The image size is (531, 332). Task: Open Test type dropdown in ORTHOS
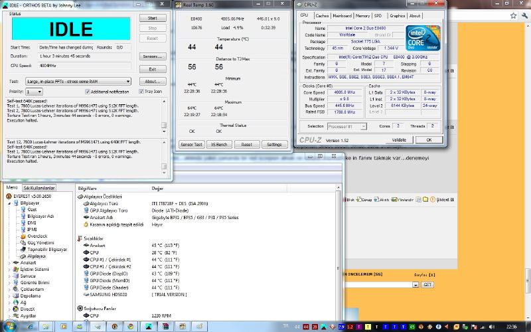click(78, 81)
